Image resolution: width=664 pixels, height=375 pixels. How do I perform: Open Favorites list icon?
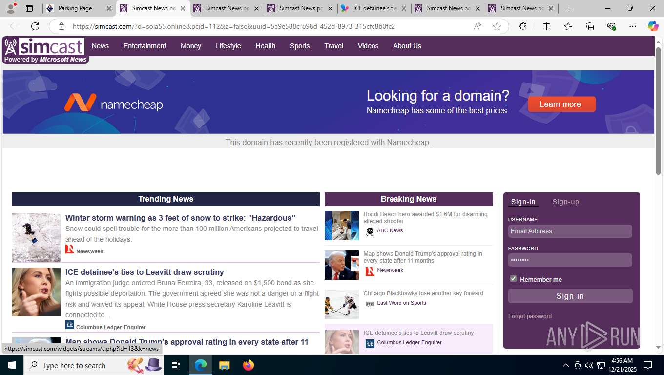pos(568,26)
